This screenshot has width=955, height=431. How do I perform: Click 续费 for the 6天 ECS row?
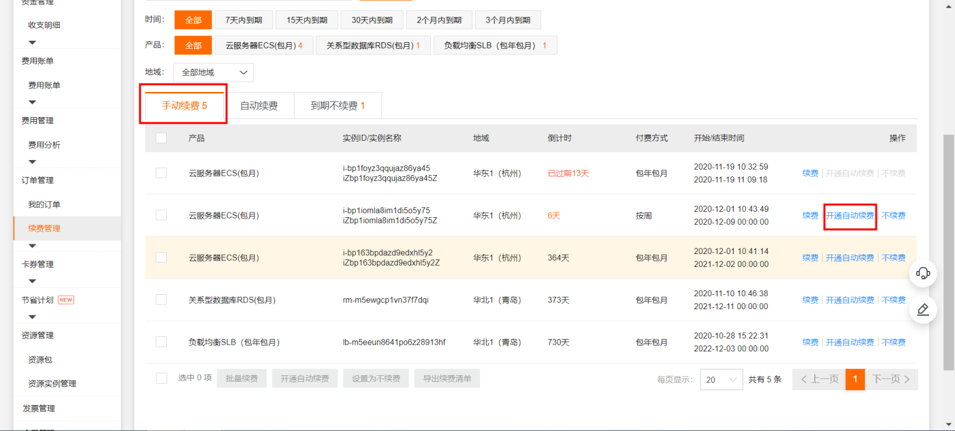pos(810,215)
